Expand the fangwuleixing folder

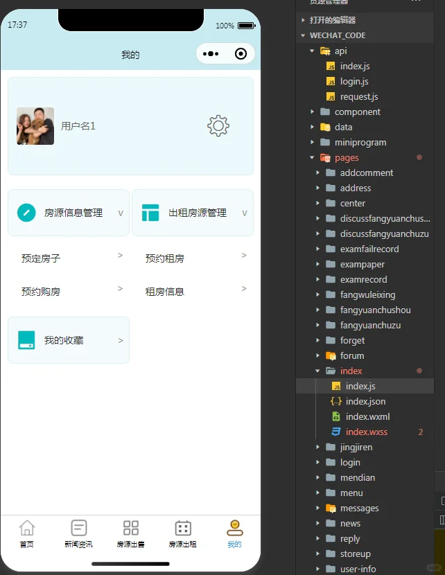tap(365, 294)
